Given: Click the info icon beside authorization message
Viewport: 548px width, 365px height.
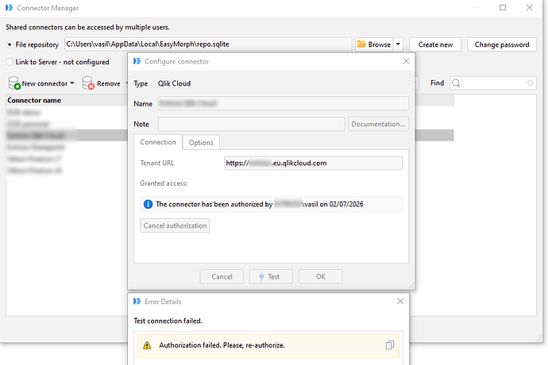Looking at the screenshot, I should tap(148, 204).
